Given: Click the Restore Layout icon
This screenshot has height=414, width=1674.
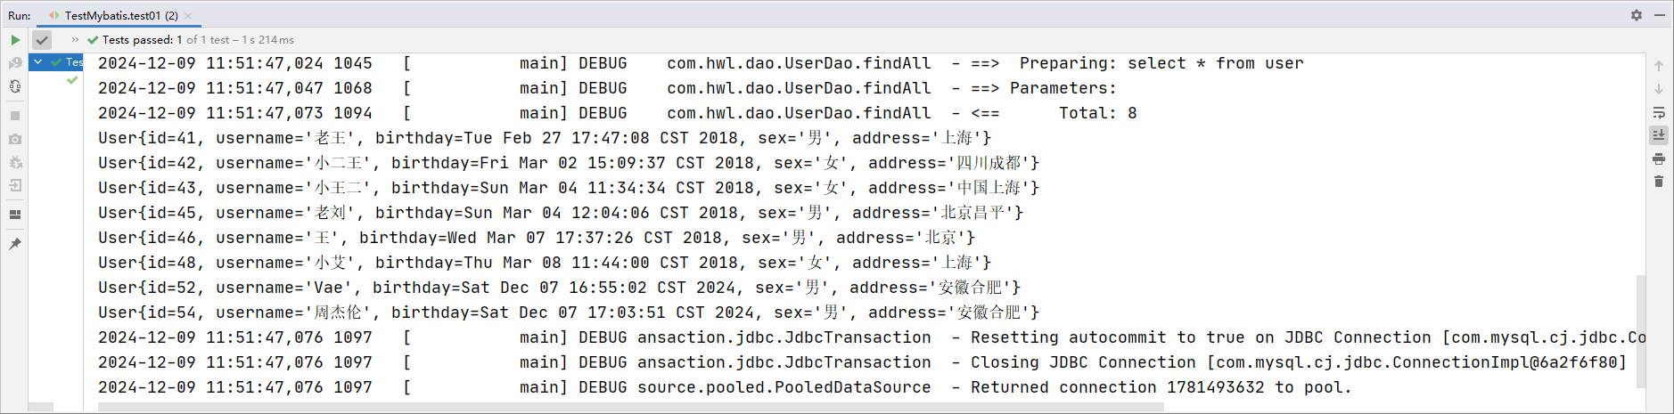Looking at the screenshot, I should pos(15,215).
